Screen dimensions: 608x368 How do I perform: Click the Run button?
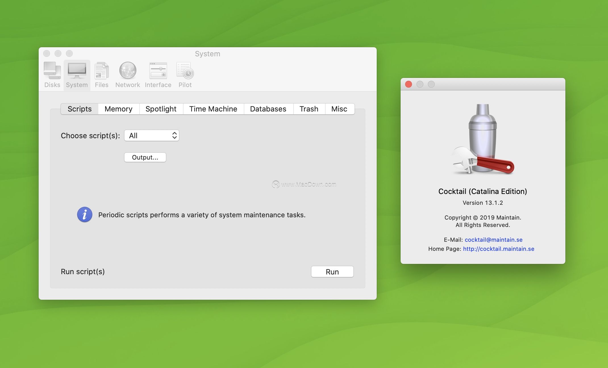[x=332, y=272]
